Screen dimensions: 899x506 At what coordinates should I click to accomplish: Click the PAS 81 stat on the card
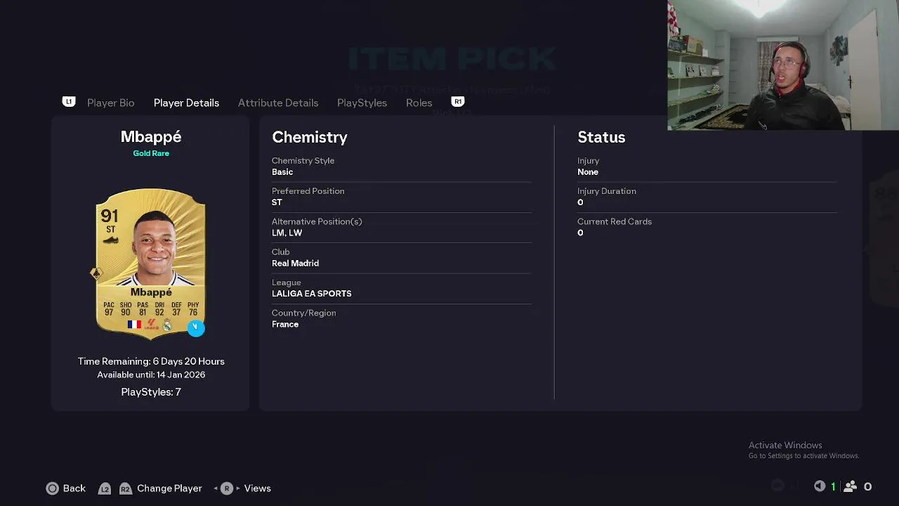point(143,309)
